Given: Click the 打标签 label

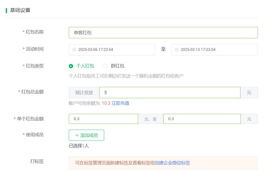Looking at the screenshot, I should (x=37, y=161).
